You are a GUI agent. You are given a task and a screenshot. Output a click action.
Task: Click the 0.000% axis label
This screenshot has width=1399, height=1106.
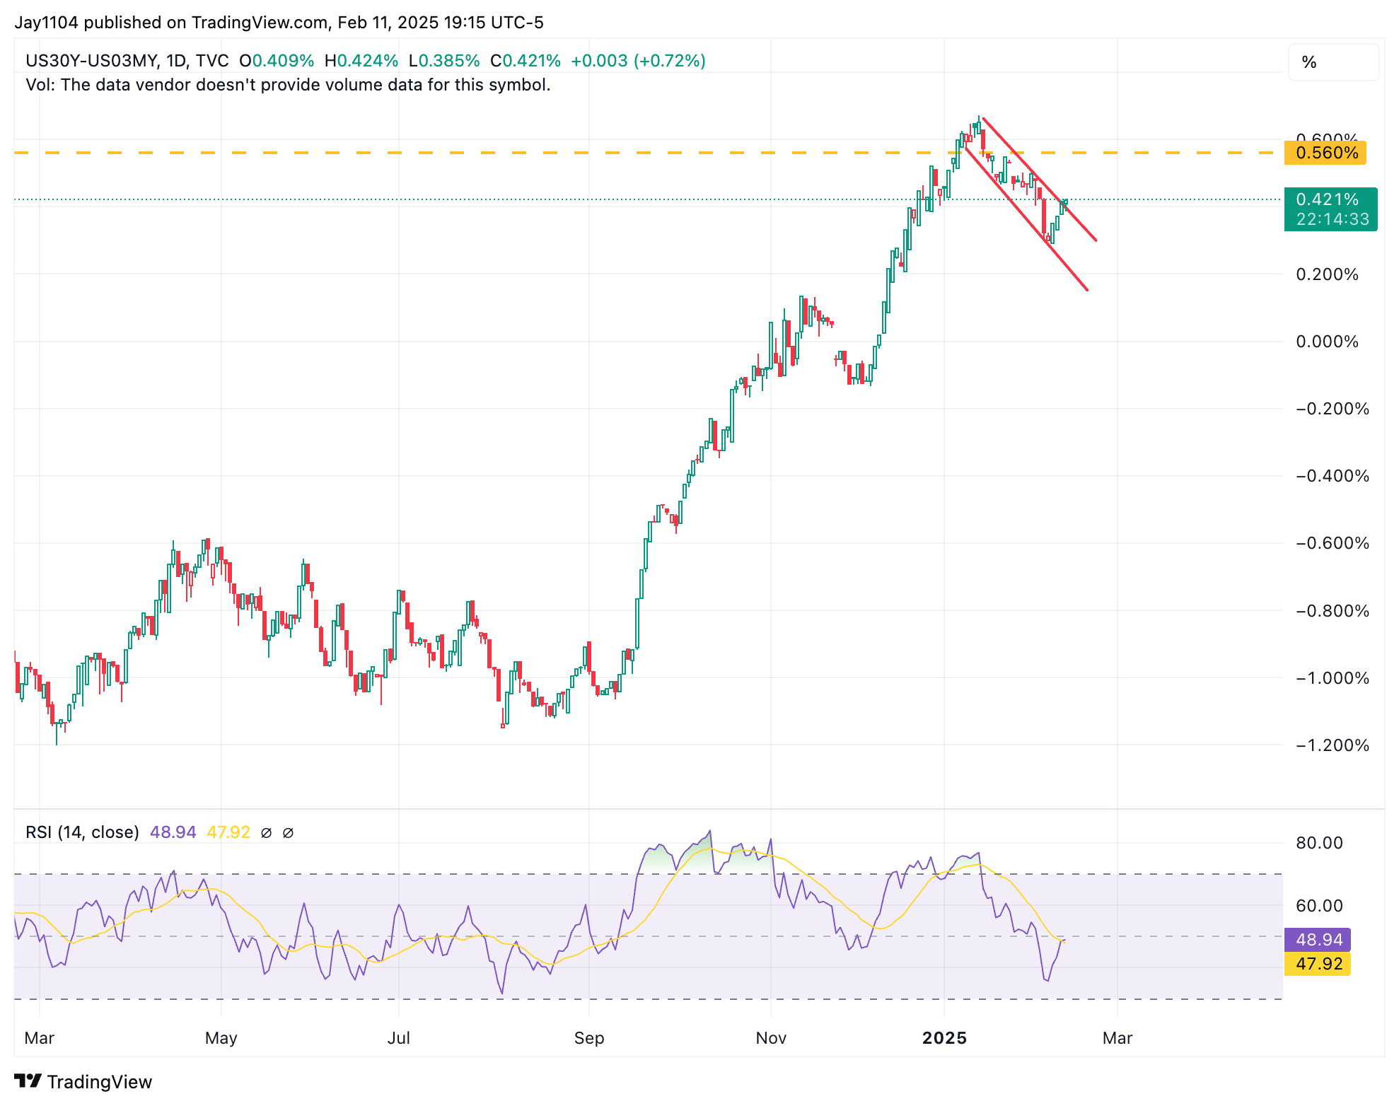coord(1327,342)
